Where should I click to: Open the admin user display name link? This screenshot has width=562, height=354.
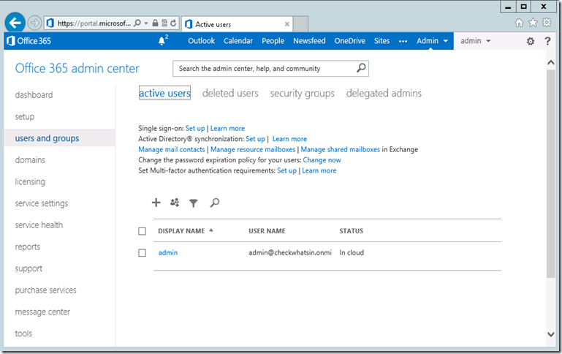(168, 252)
